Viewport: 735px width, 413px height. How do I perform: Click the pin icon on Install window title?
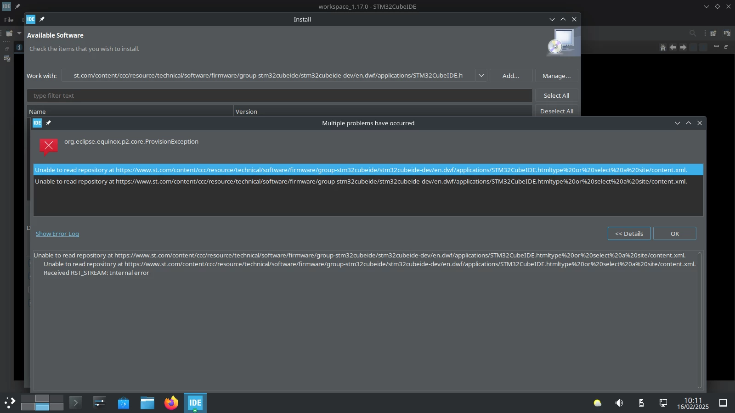click(42, 19)
